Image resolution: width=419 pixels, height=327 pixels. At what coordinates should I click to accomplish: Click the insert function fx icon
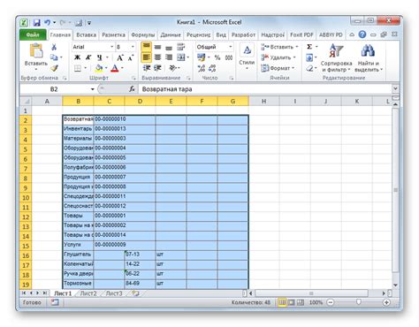(x=132, y=89)
